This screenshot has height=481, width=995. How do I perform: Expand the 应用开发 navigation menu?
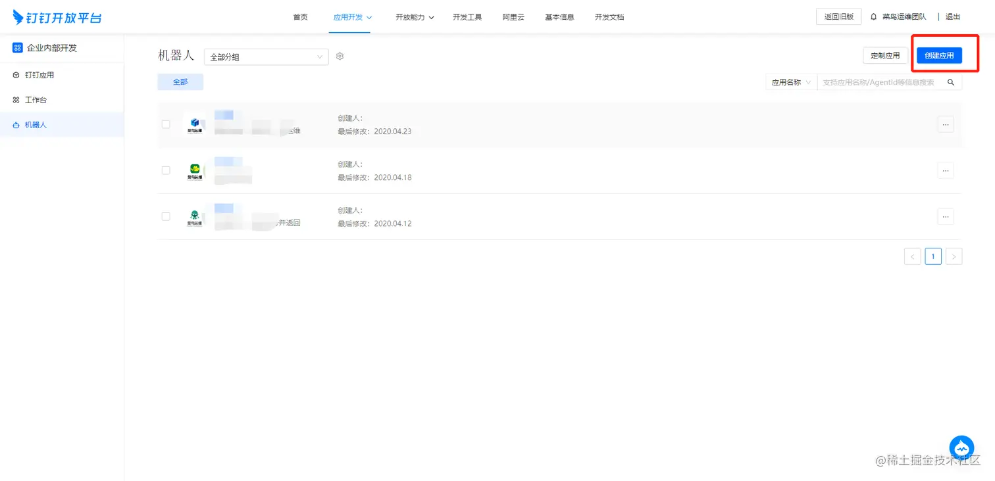tap(353, 17)
